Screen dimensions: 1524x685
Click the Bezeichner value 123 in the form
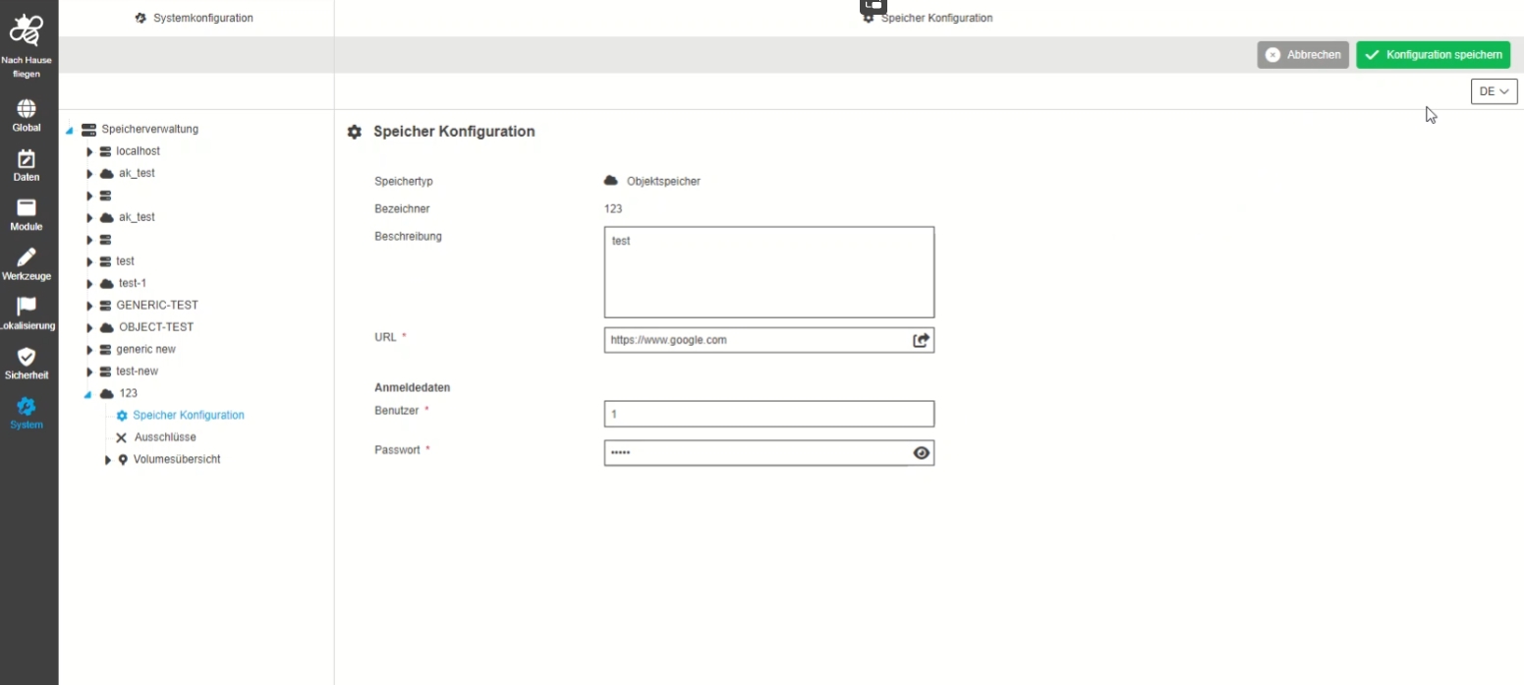(612, 208)
